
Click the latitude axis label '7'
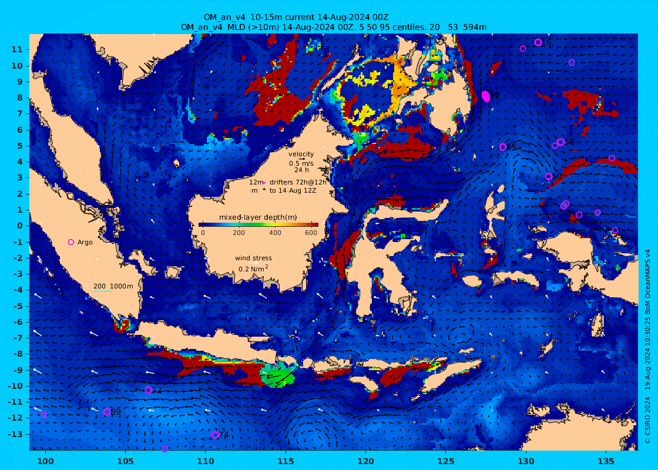19,114
